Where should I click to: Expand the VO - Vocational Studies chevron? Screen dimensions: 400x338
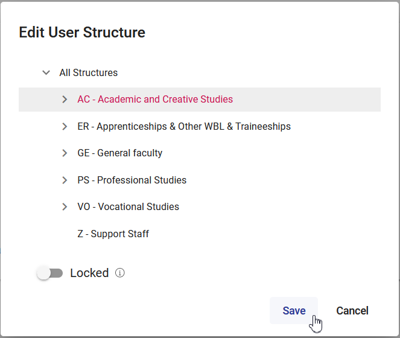coord(65,206)
